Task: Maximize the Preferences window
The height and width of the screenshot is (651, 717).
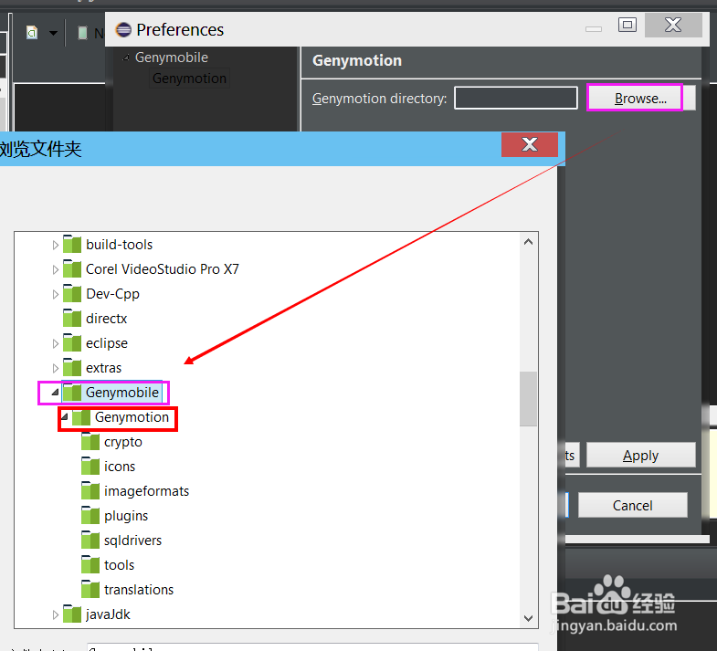Action: pos(627,25)
